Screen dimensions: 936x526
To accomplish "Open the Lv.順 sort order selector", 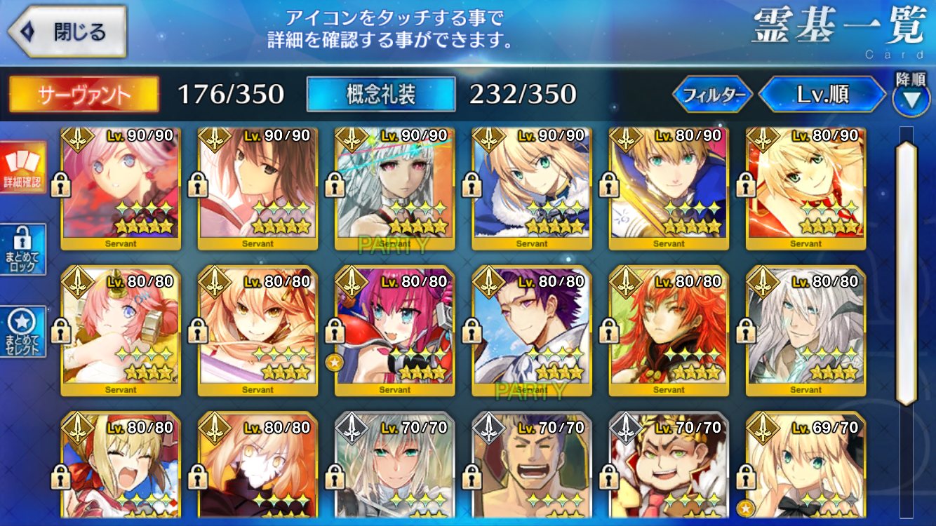I will tap(822, 95).
